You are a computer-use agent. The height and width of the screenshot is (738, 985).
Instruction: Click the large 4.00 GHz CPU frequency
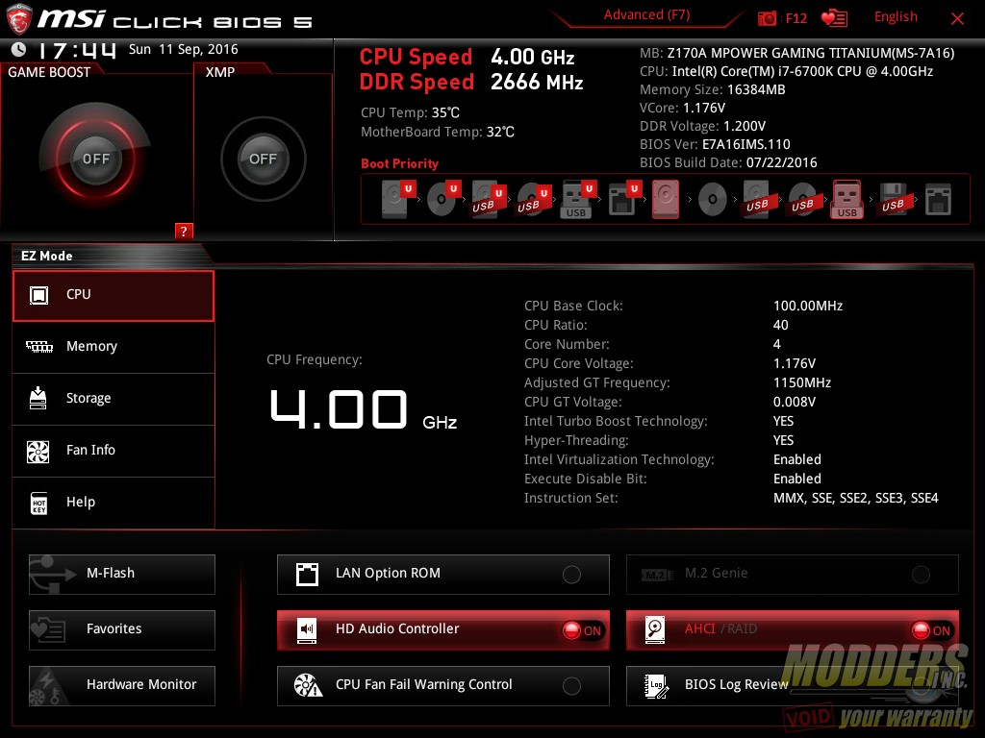pyautogui.click(x=363, y=410)
